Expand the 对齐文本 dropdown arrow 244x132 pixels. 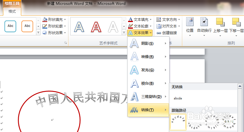[x=179, y=26]
